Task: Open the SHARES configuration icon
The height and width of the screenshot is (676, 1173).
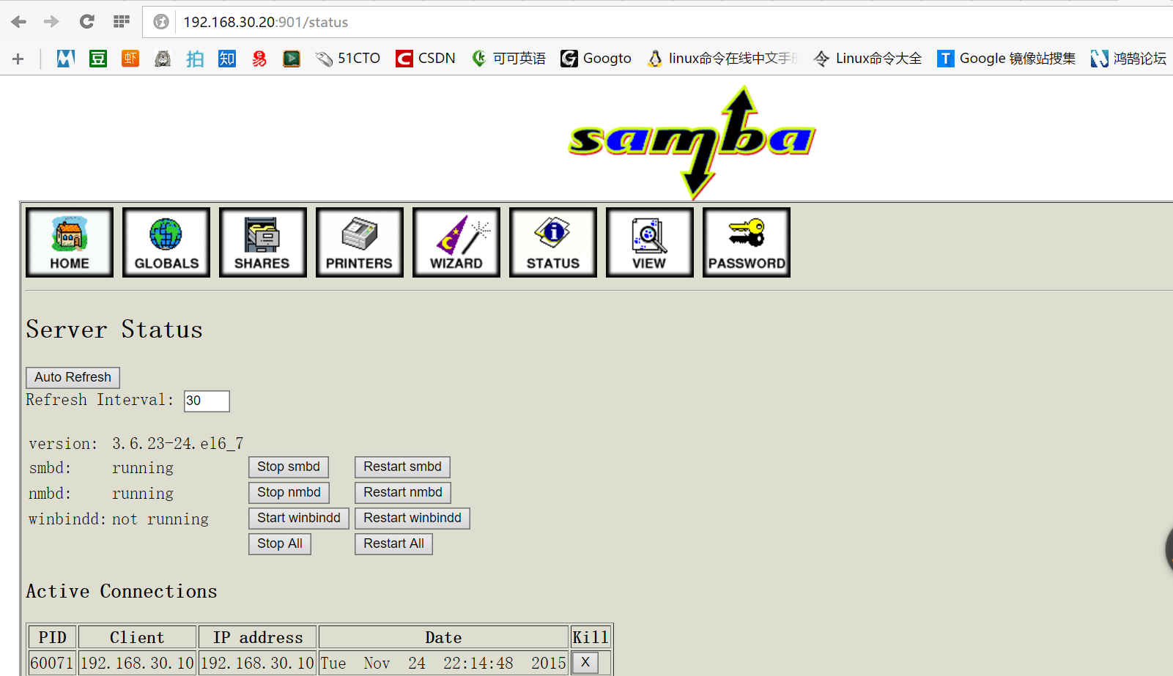Action: [x=263, y=242]
